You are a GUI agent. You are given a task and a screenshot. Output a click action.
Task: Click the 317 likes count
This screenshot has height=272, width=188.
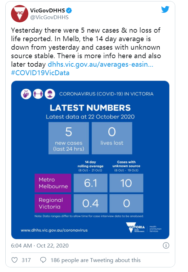(26, 260)
